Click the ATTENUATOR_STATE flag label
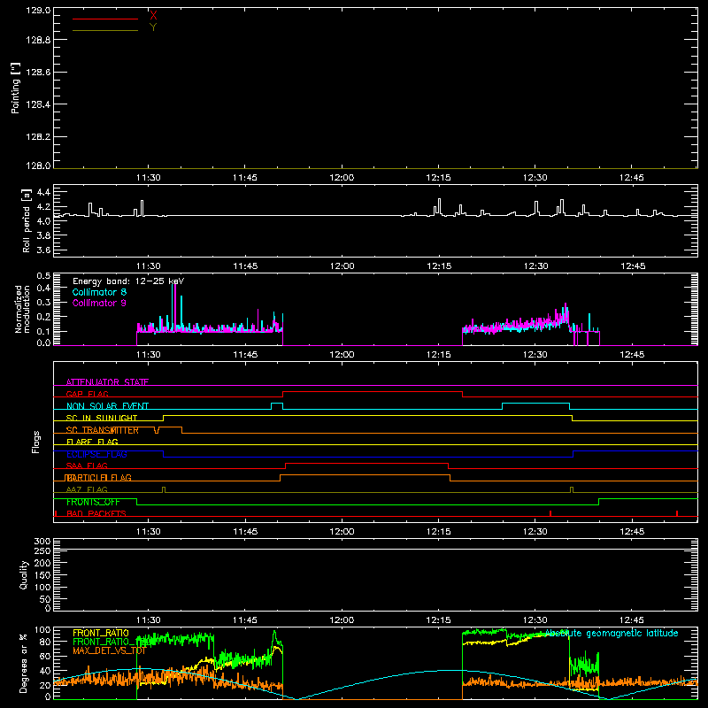 tap(107, 382)
